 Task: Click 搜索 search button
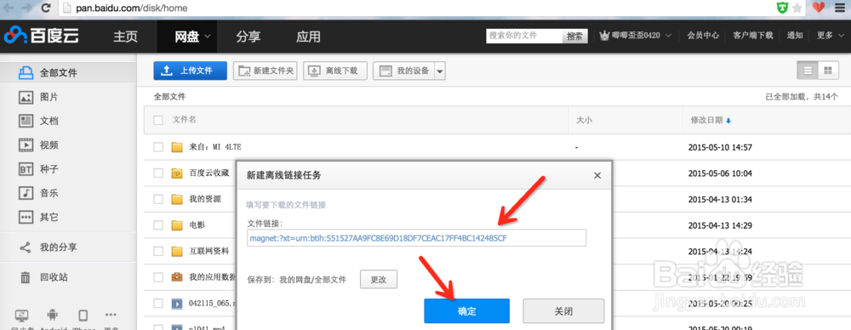tap(575, 36)
